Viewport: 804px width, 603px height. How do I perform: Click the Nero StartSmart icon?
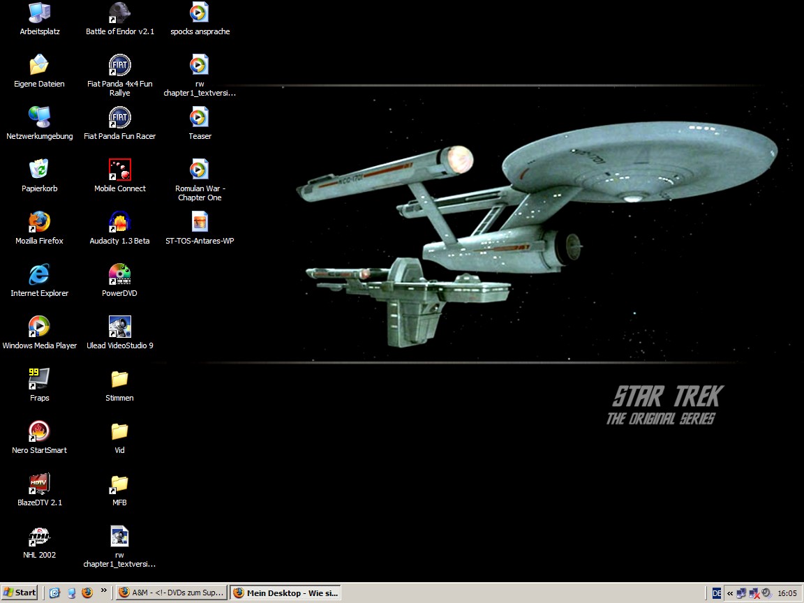(x=39, y=432)
